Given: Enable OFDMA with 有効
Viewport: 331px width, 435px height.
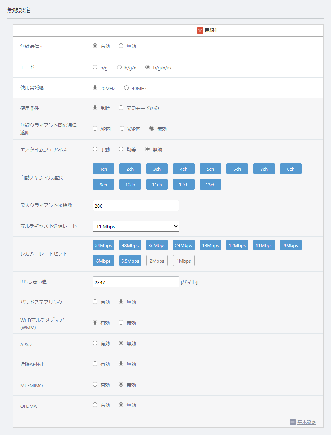Looking at the screenshot, I should pyautogui.click(x=95, y=405).
